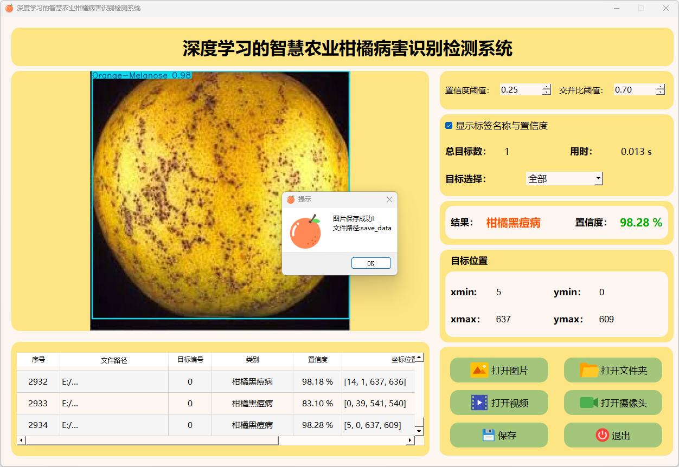Click the image icon on 打开图片 button
This screenshot has height=467, width=679.
coord(479,371)
